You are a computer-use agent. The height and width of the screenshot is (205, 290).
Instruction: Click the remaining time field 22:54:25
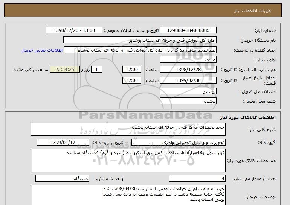(65, 70)
